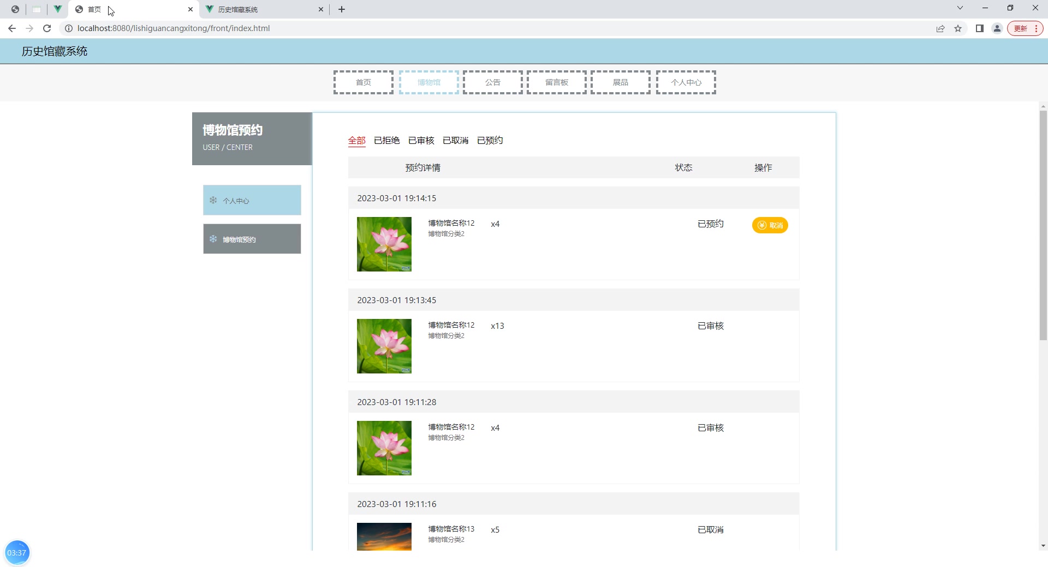Click the 更新 browser update button
This screenshot has width=1048, height=567.
pyautogui.click(x=1025, y=28)
